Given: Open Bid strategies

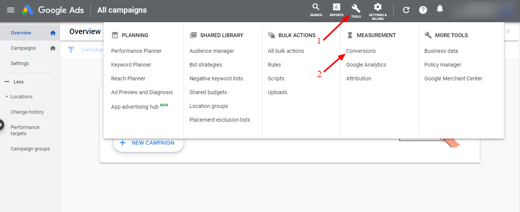Looking at the screenshot, I should [206, 65].
